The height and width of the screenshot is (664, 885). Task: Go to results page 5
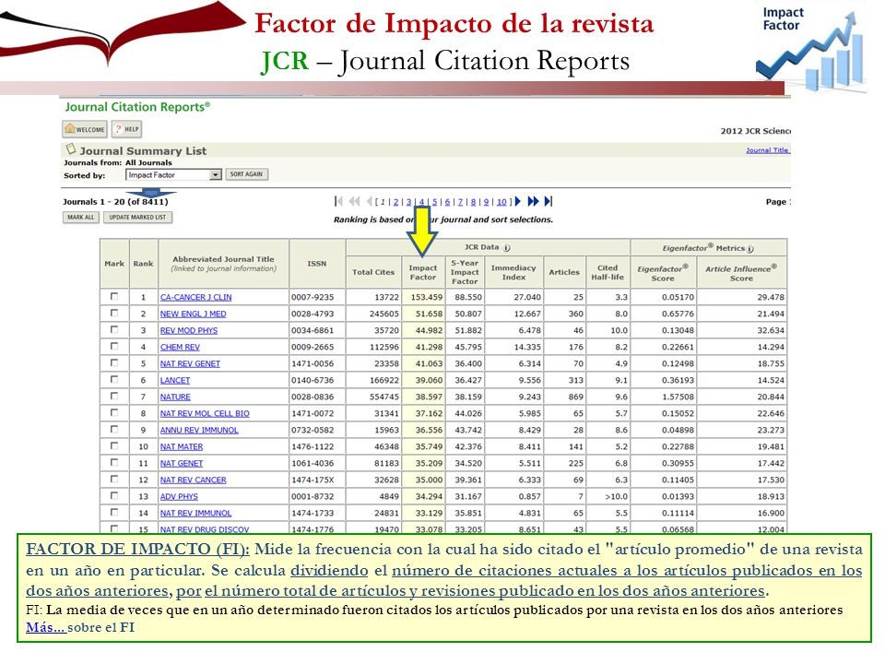(x=434, y=202)
